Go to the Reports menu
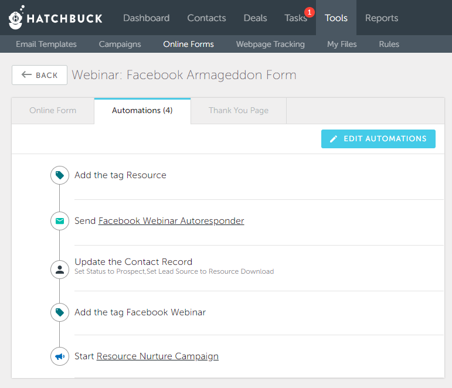This screenshot has height=388, width=452. 382,18
